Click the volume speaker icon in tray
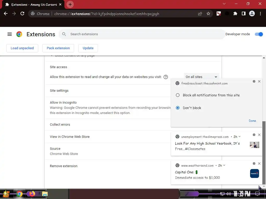 [229, 194]
